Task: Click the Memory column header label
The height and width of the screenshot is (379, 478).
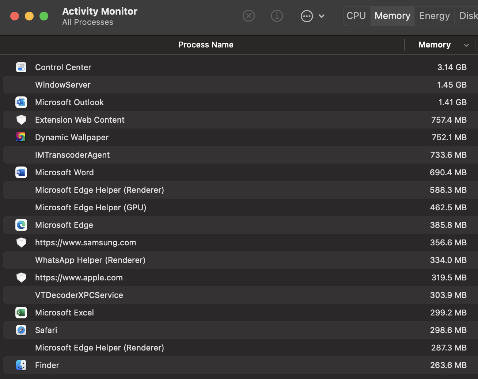Action: click(x=434, y=45)
